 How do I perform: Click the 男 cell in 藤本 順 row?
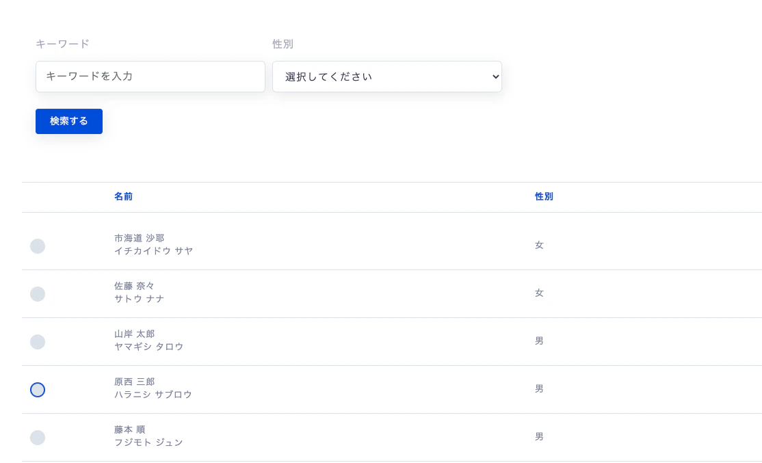540,437
